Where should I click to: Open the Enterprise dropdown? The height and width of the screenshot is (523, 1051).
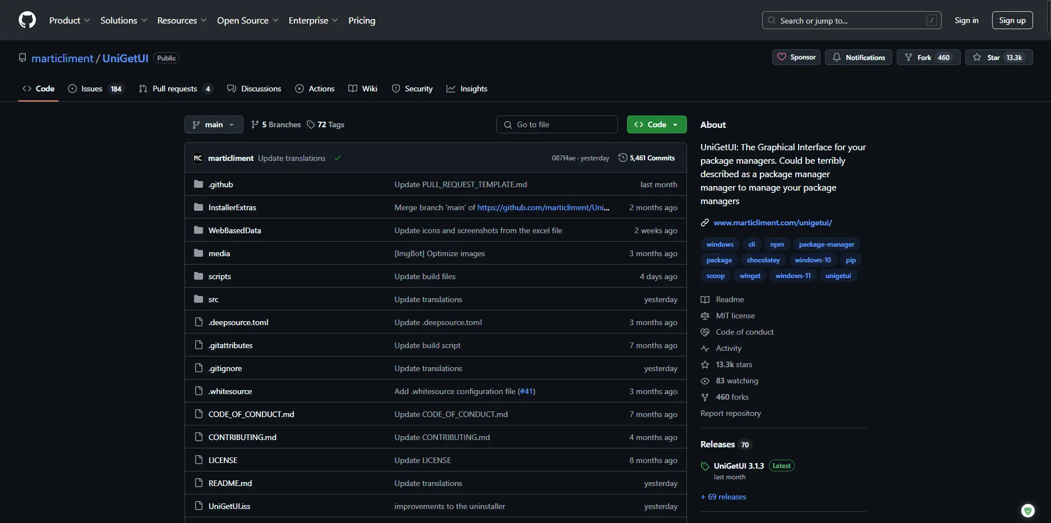point(314,20)
